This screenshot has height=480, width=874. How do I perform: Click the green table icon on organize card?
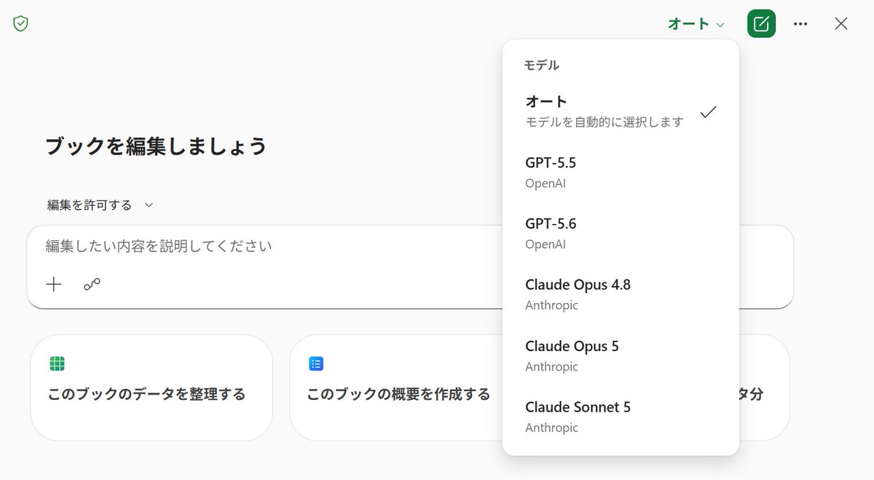click(58, 364)
